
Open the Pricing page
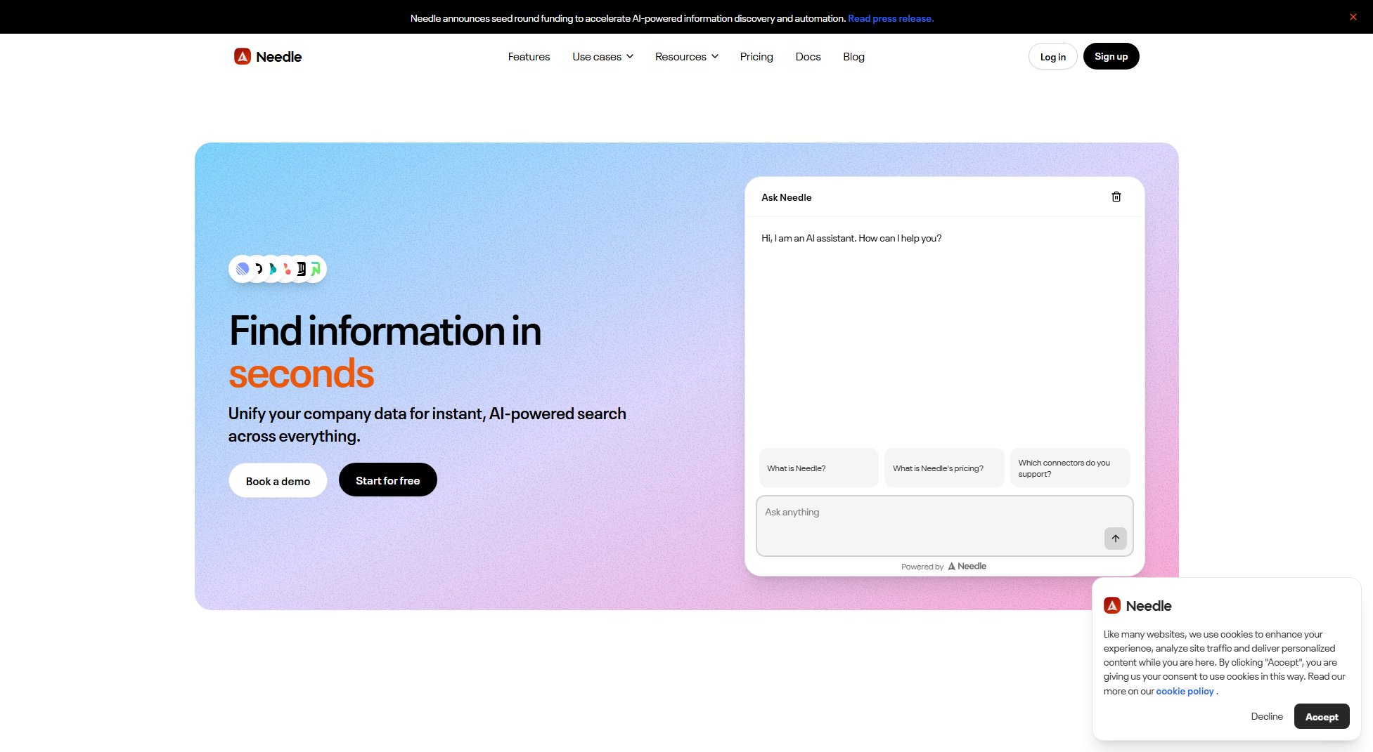[x=756, y=57]
